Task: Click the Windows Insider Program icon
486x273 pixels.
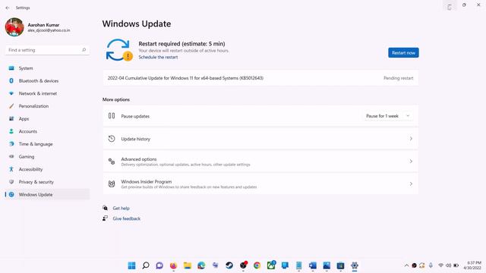Action: [x=112, y=184]
